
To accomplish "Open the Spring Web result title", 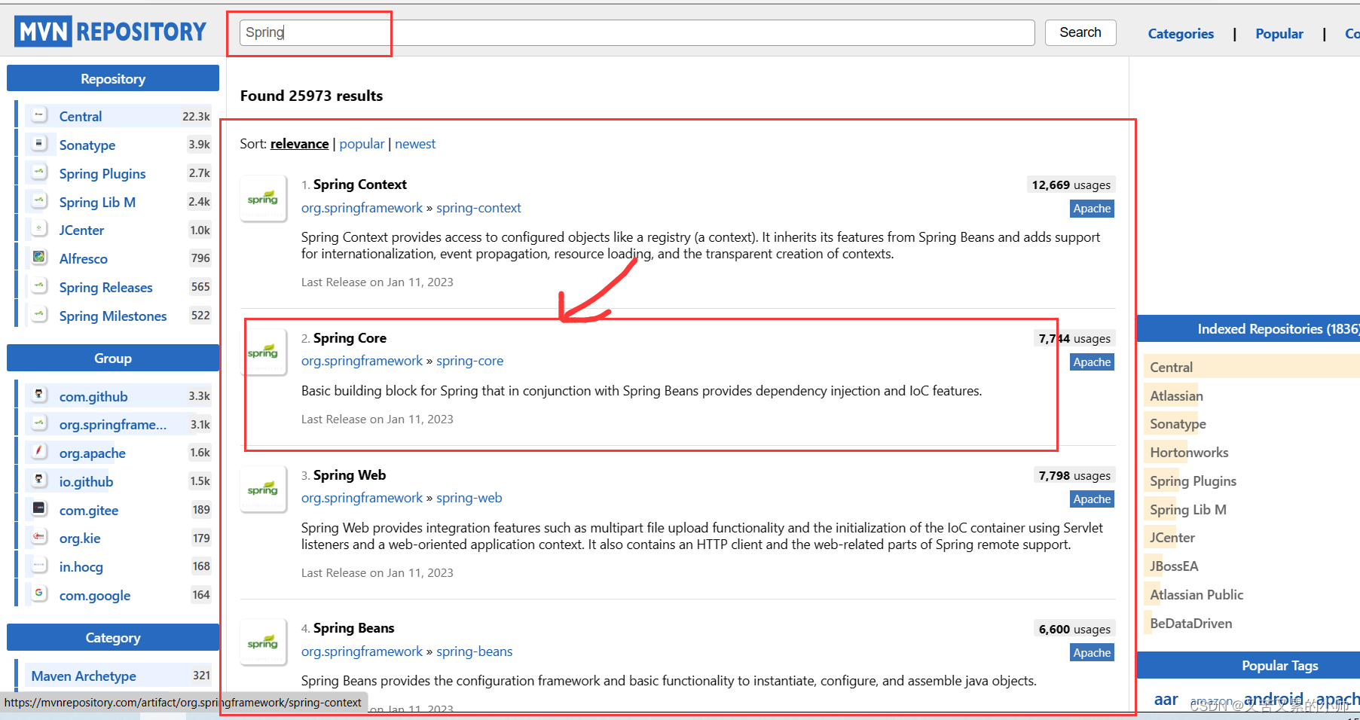I will tap(350, 475).
